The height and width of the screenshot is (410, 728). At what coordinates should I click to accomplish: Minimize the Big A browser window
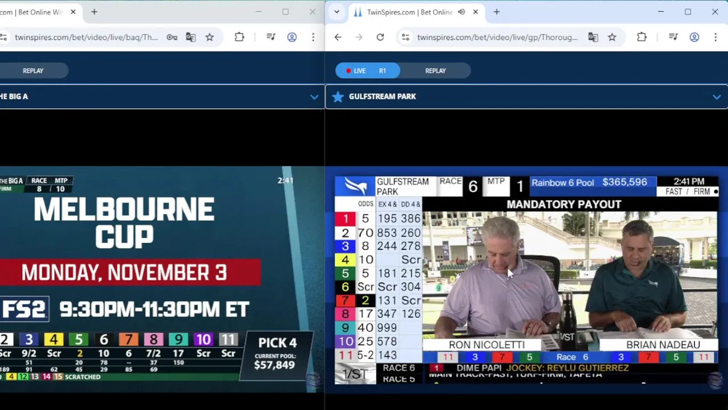pos(259,12)
